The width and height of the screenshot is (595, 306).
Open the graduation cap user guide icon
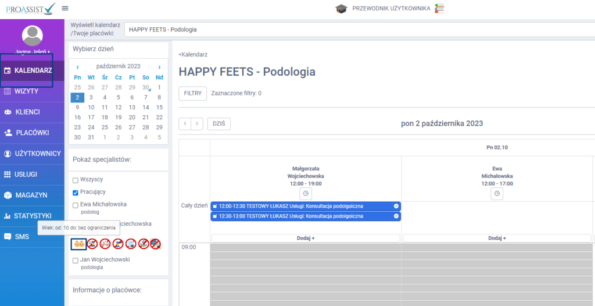(341, 8)
